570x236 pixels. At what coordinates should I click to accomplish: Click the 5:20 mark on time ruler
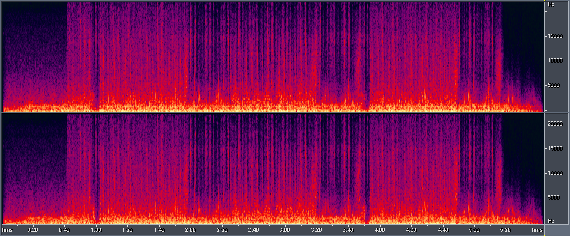click(506, 230)
